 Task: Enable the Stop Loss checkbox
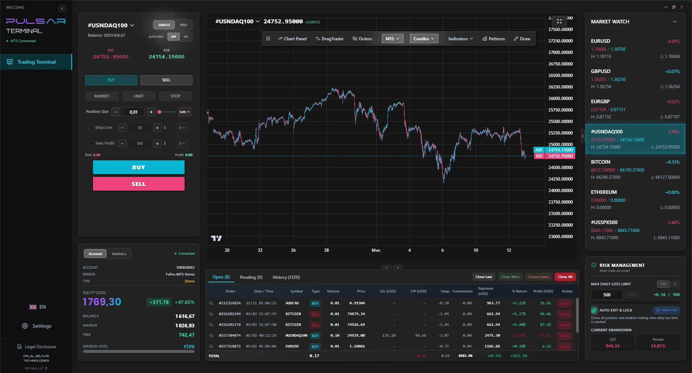(91, 128)
